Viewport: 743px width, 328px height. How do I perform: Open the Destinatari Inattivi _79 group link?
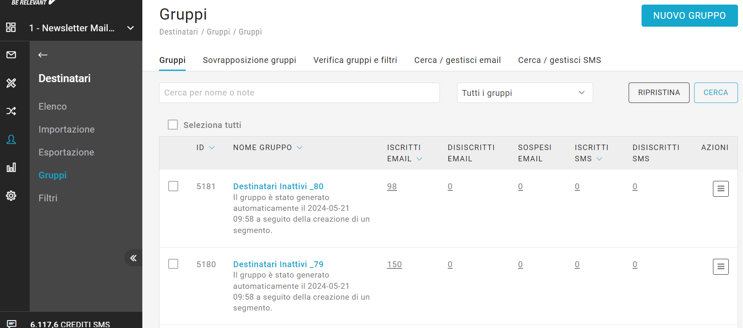coord(278,264)
